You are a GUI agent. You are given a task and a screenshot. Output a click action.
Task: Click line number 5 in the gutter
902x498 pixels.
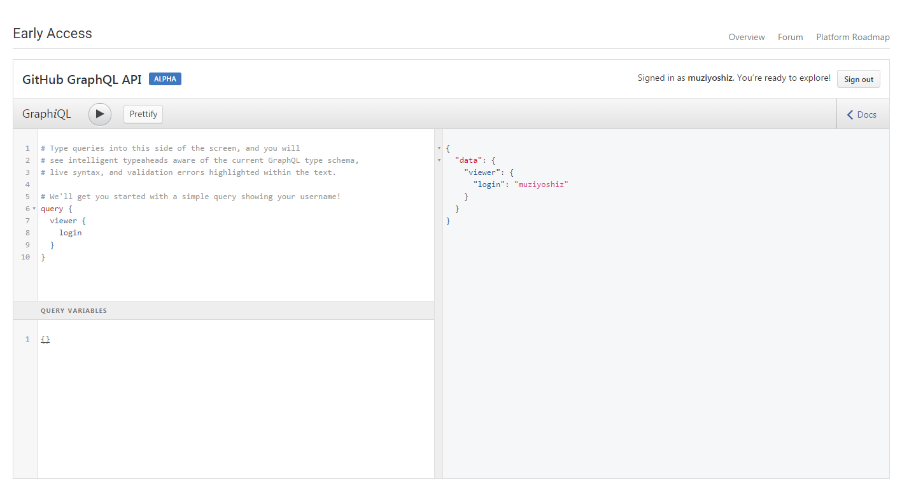(x=27, y=196)
